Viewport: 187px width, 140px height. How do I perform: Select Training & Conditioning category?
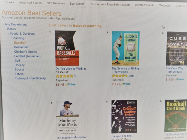point(30,78)
